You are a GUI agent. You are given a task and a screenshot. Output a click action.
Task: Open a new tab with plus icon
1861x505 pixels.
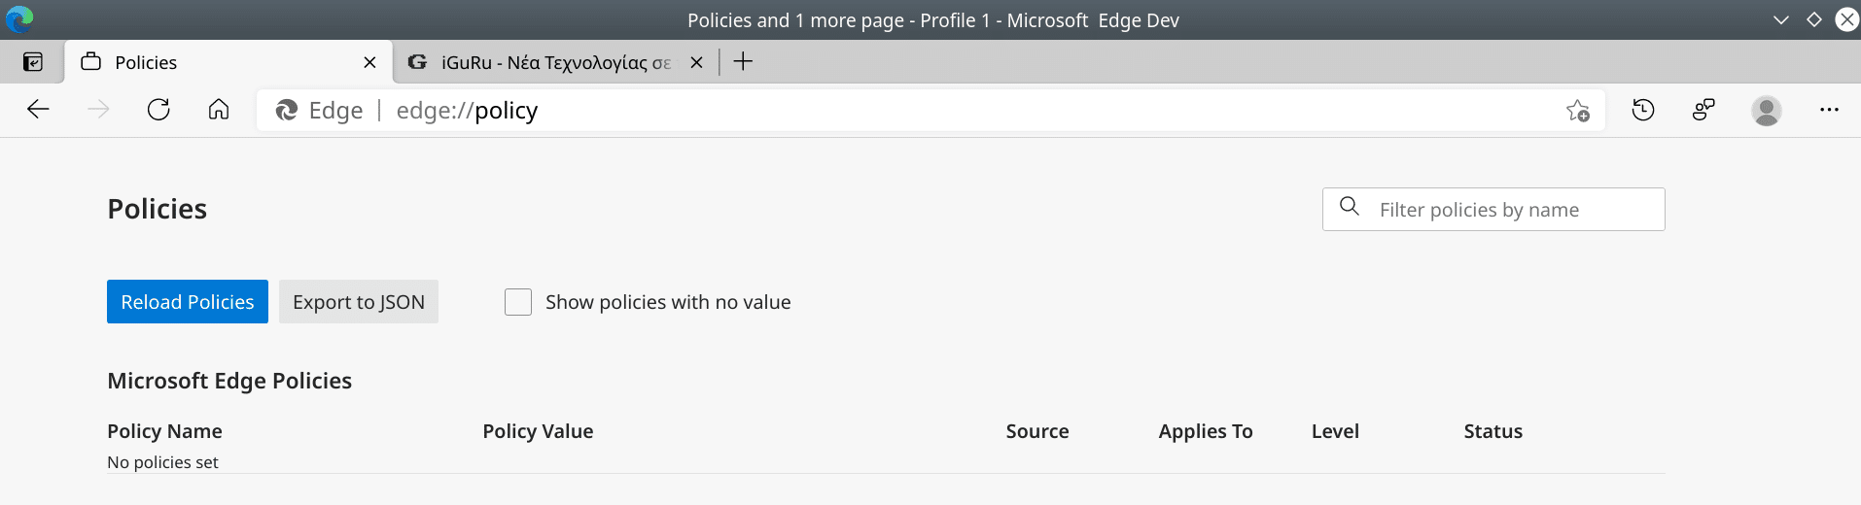pos(743,62)
